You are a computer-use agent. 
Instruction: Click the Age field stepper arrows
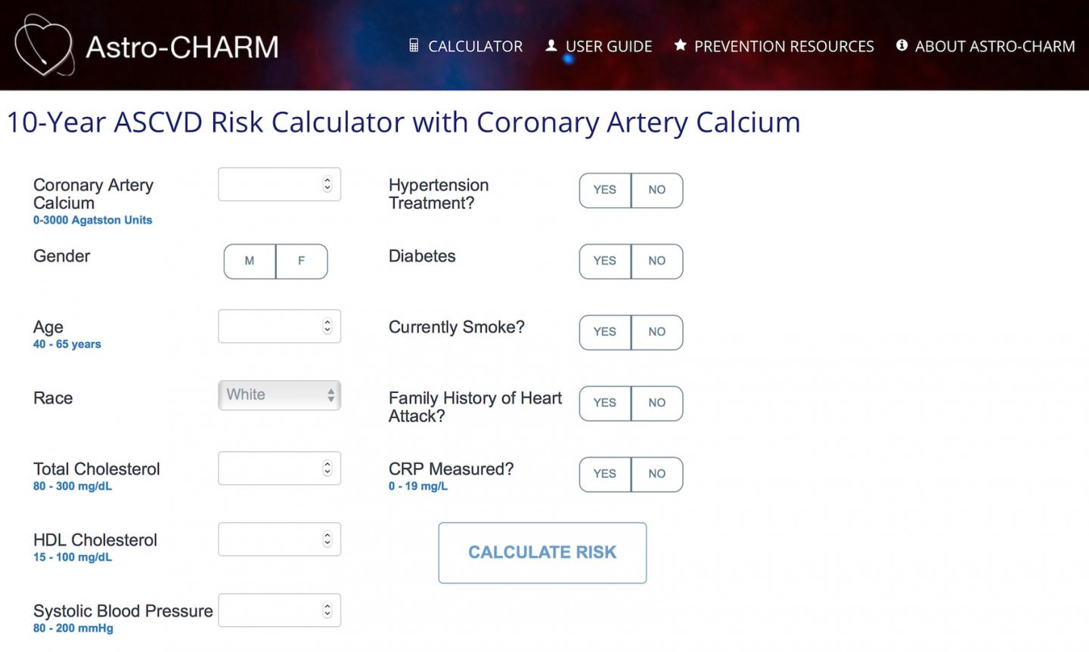click(327, 326)
